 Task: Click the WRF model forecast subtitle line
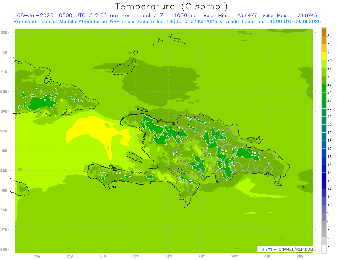click(x=167, y=22)
